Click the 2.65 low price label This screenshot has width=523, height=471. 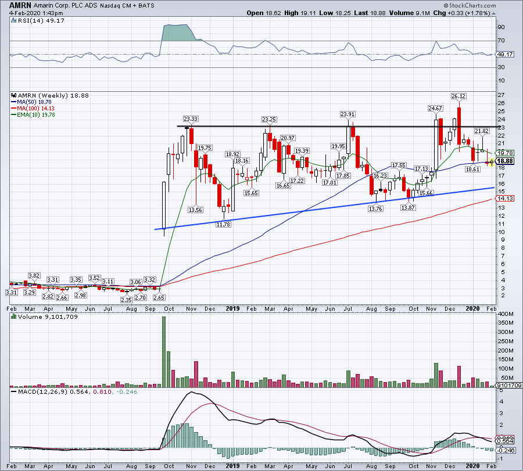tap(159, 298)
